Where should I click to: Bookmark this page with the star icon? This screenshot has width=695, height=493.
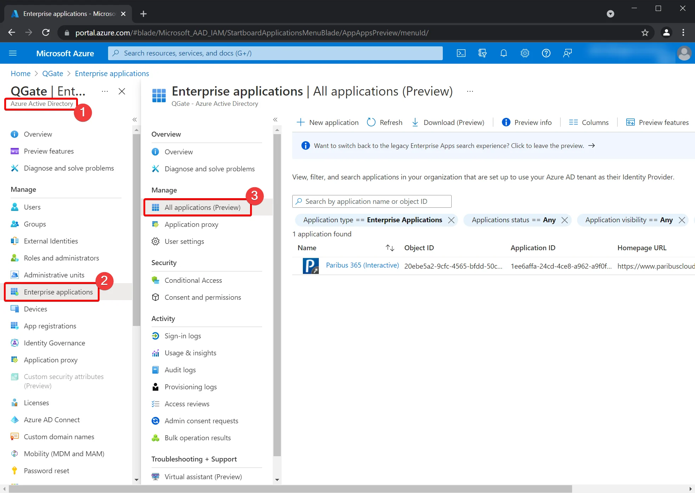[645, 33]
